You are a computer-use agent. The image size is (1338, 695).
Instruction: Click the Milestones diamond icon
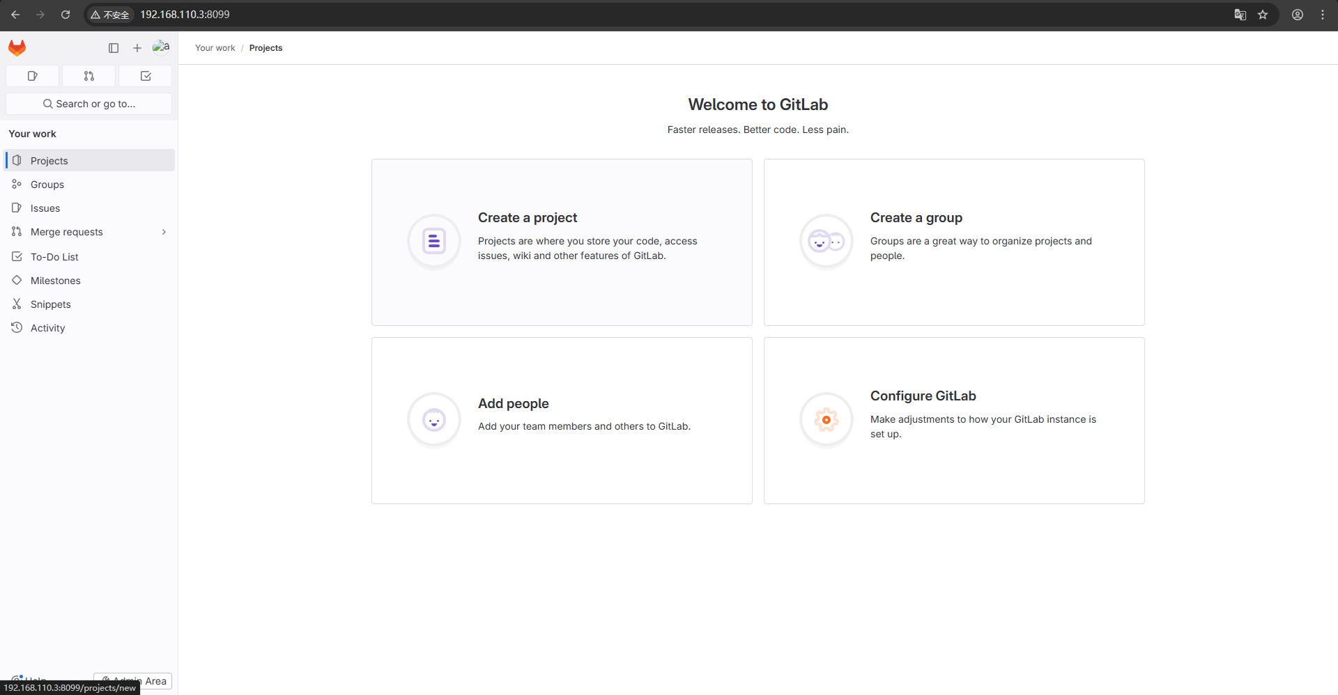tap(17, 280)
